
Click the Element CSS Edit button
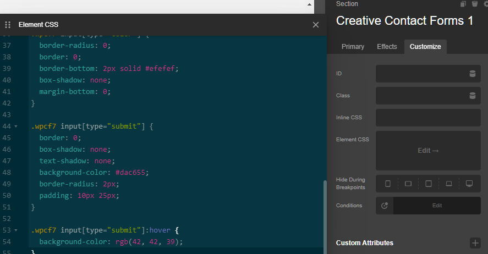pos(428,151)
